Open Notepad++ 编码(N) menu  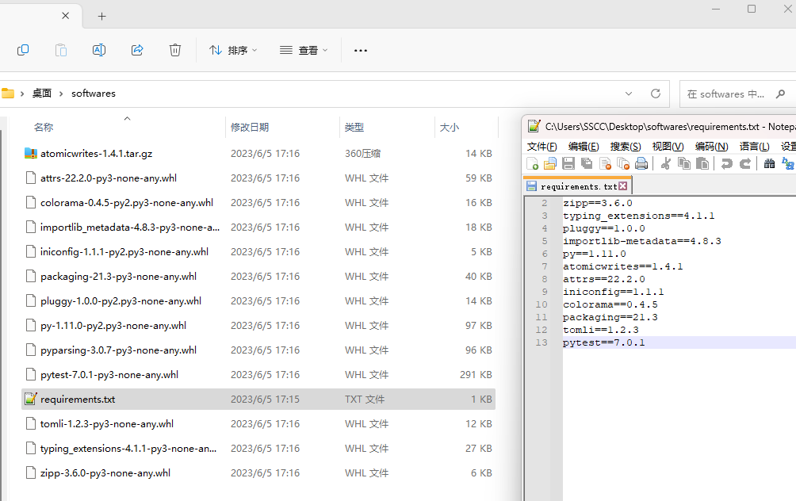[x=712, y=147]
